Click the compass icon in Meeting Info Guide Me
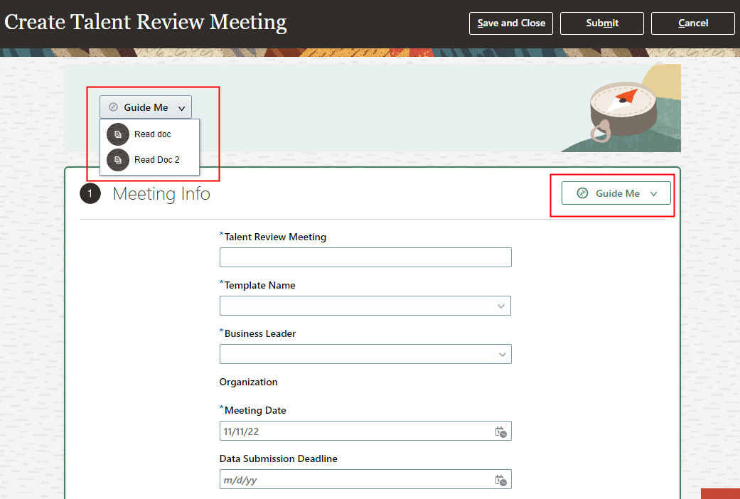Screen dimensions: 740x499 [582, 193]
